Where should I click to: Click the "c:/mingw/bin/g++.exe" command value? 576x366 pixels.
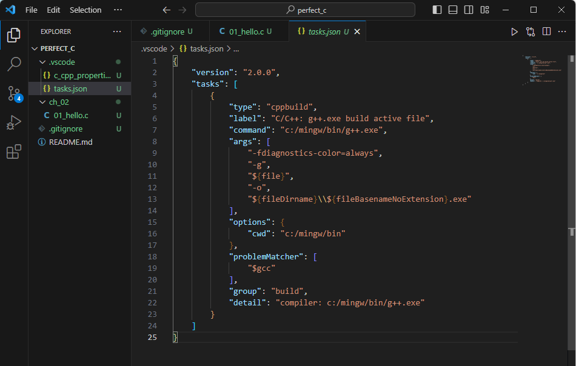(x=331, y=130)
